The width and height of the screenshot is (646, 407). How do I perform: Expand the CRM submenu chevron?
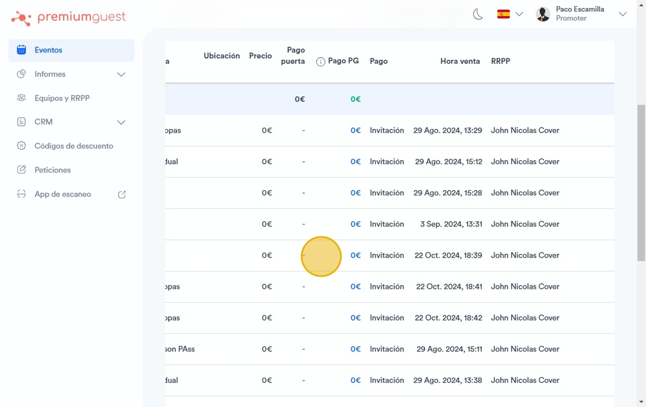[121, 122]
